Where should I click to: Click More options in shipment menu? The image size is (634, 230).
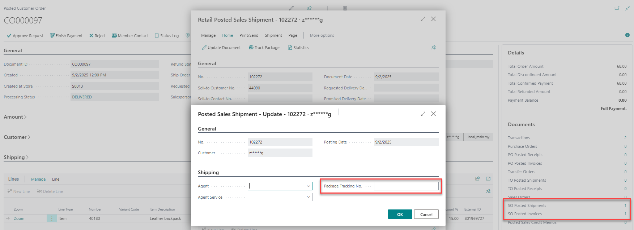pos(322,35)
